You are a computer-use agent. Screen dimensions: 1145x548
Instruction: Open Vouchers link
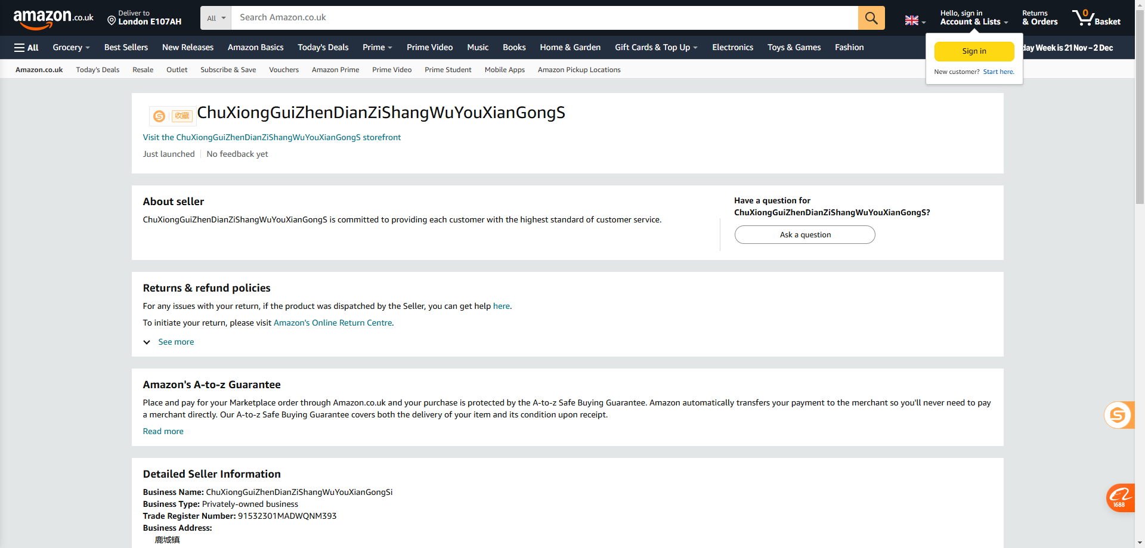coord(284,70)
